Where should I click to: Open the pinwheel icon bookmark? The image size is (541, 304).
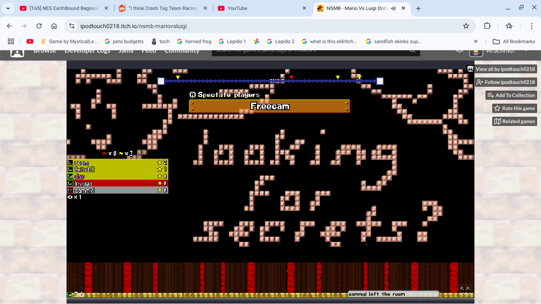pos(257,42)
